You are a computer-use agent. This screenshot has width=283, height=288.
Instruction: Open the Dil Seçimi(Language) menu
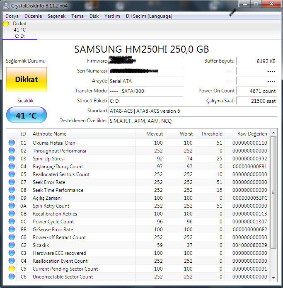pos(149,16)
